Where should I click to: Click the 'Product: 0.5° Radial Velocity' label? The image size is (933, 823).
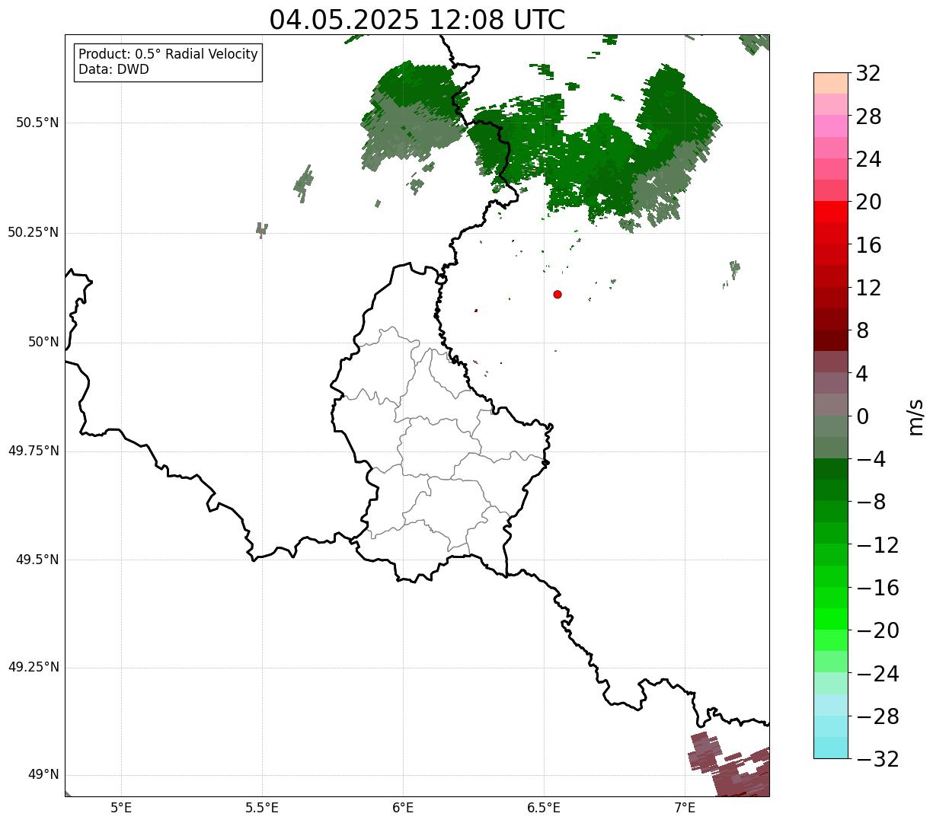click(168, 55)
